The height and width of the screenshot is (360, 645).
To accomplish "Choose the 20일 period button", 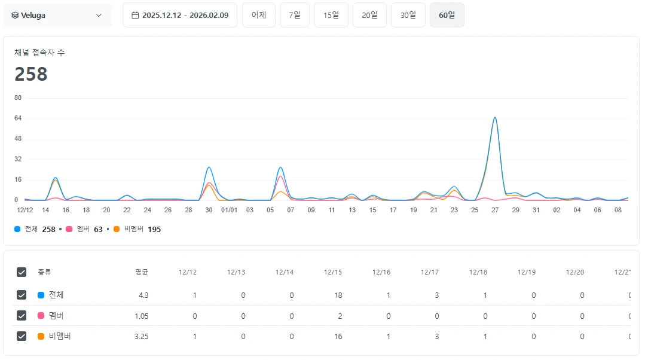I will pos(369,16).
